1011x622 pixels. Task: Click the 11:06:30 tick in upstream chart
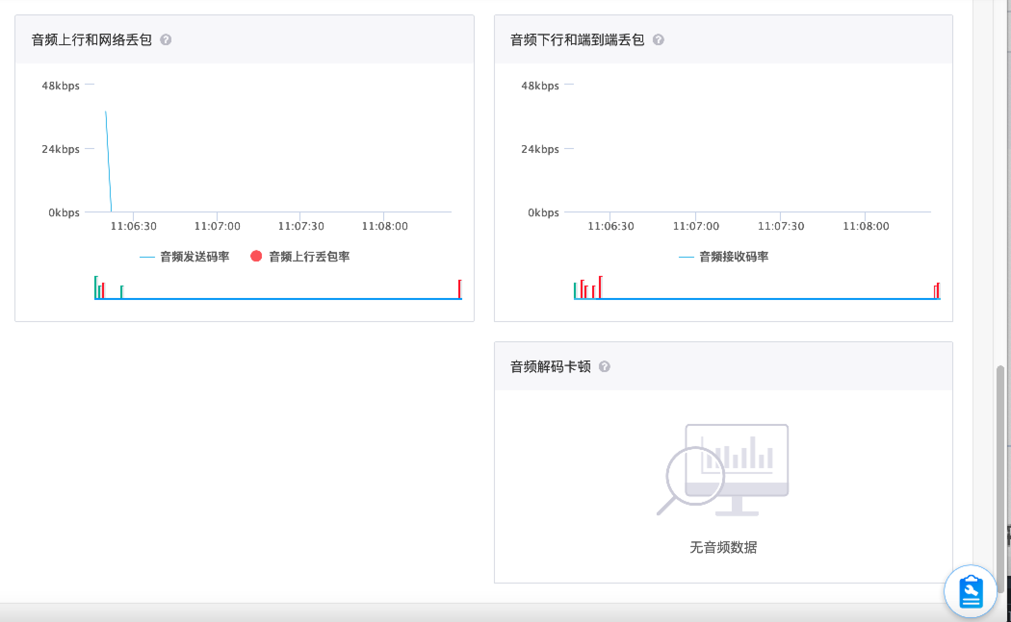tap(133, 226)
